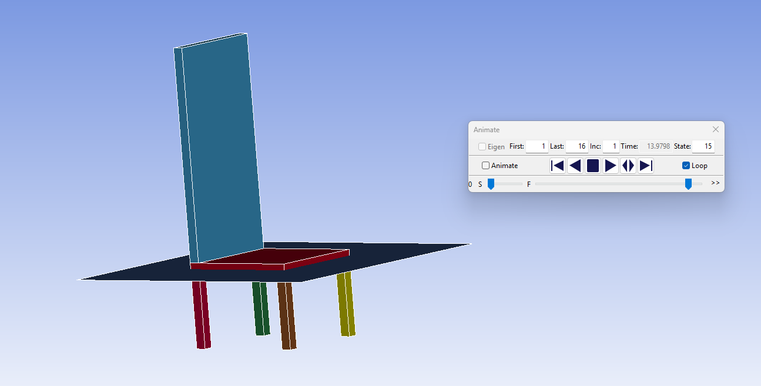This screenshot has width=761, height=386.
Task: Uncheck the Loop checkbox
Action: tap(686, 166)
